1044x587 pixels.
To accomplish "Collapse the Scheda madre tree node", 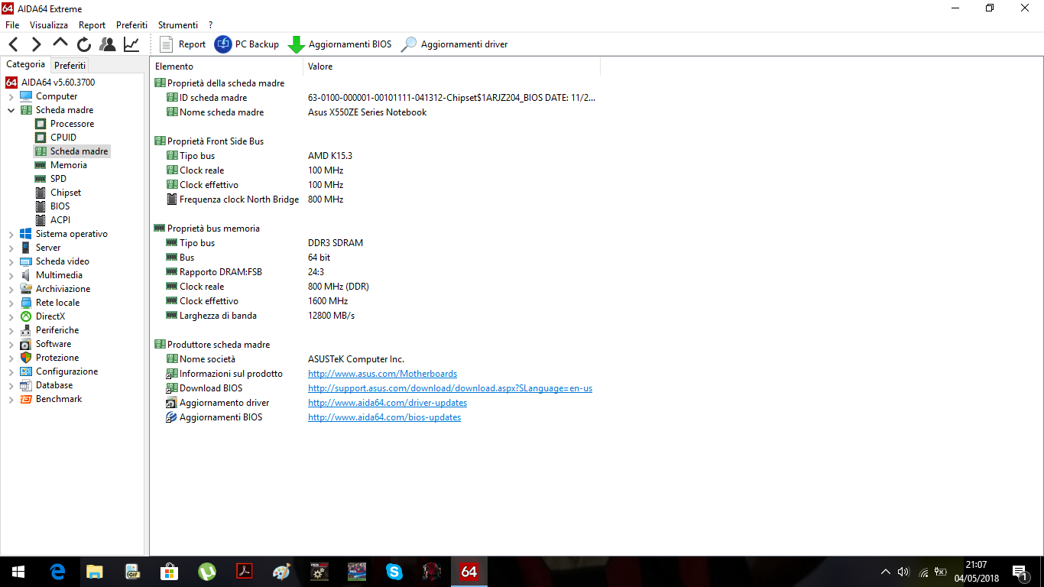I will coord(11,110).
